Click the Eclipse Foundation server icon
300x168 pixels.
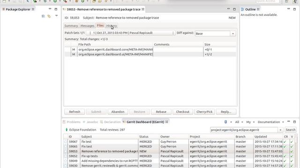[x=67, y=130]
